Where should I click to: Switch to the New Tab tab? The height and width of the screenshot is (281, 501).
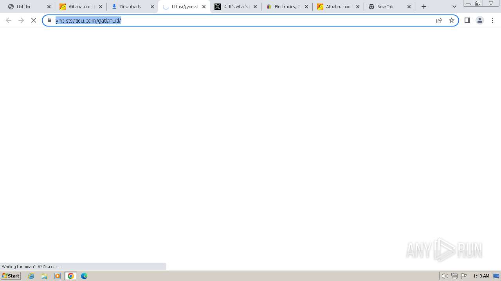[x=390, y=7]
